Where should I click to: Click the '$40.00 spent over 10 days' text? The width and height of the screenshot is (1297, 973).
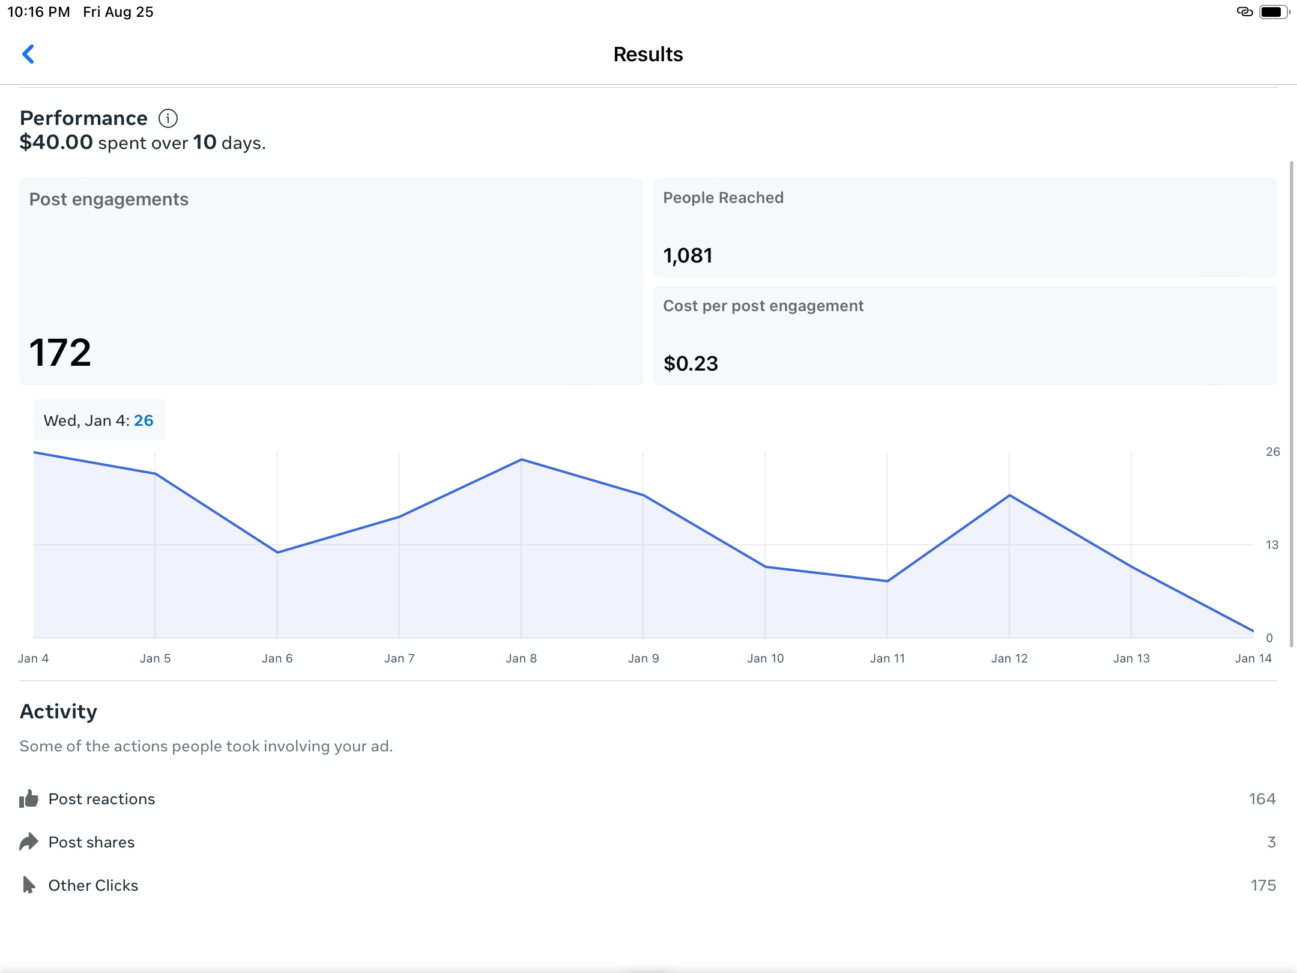143,142
